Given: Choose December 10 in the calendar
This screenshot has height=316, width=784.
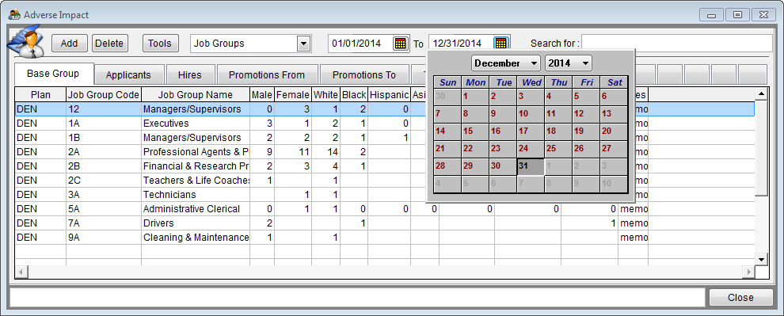Looking at the screenshot, I should (x=530, y=114).
